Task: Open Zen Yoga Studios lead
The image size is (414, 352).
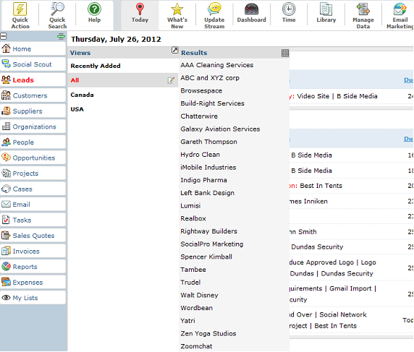Action: [x=208, y=333]
